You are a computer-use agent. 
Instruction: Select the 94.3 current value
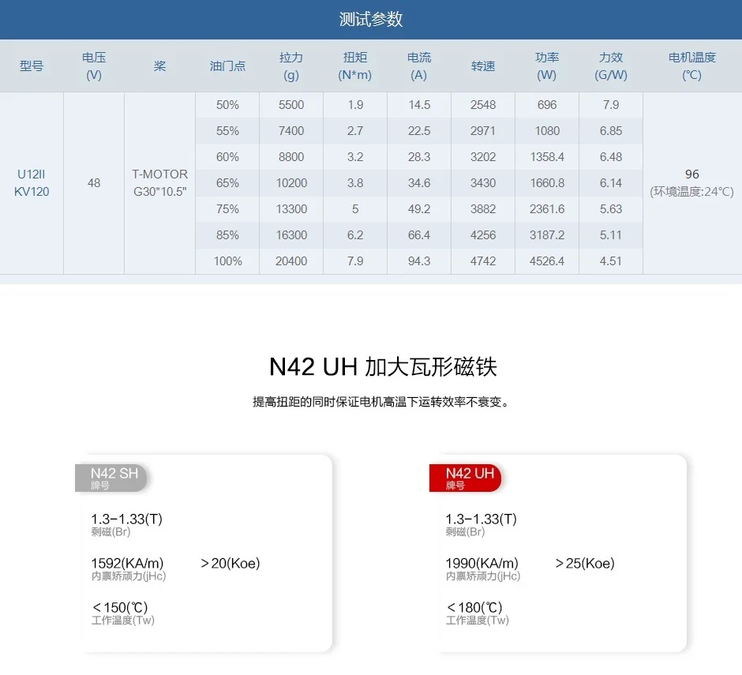click(x=419, y=261)
